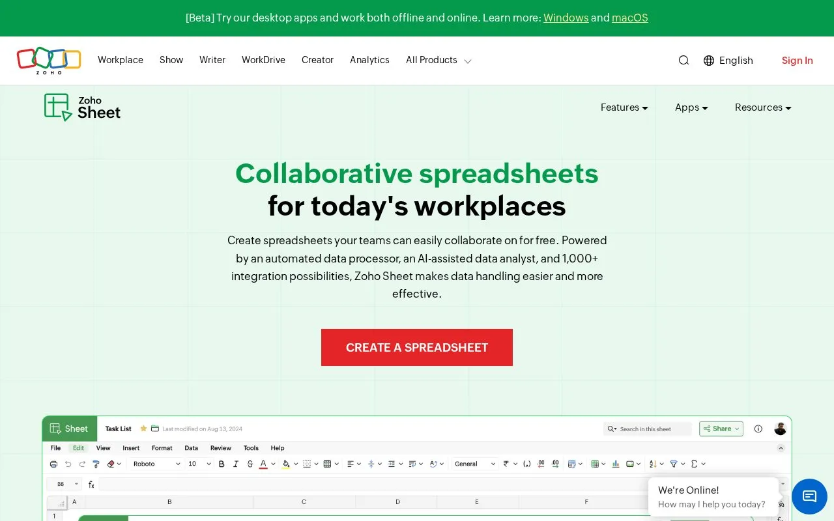Toggle strikethrough formatting in the toolbar
Viewport: 834px width, 521px height.
coord(250,464)
